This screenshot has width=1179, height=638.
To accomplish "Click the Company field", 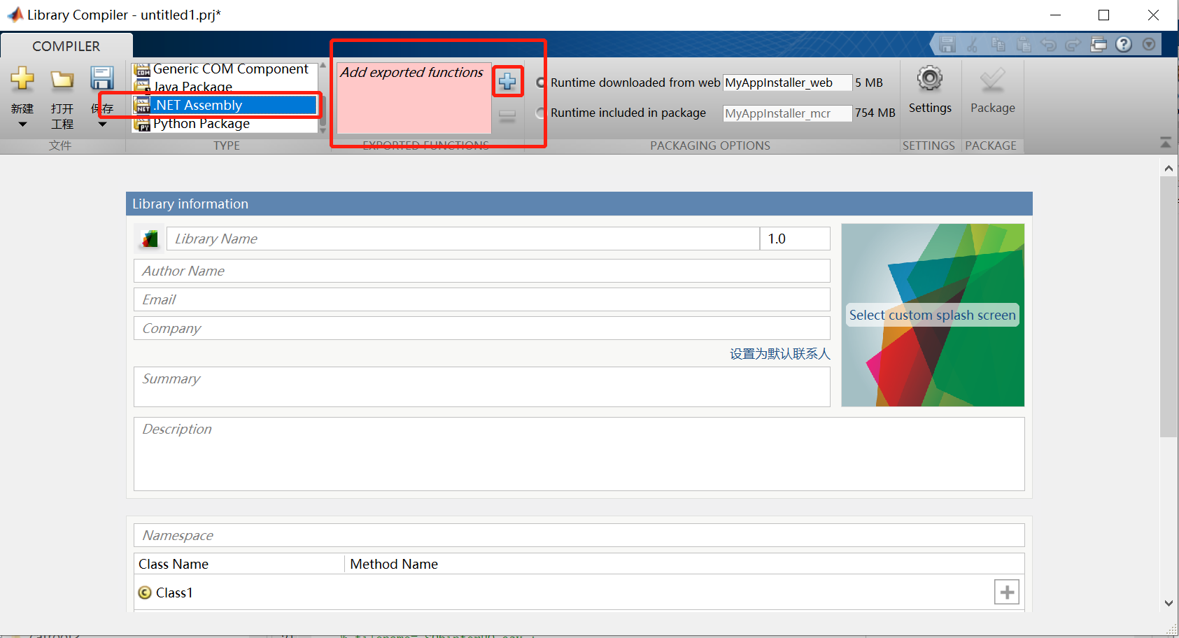I will coord(482,328).
